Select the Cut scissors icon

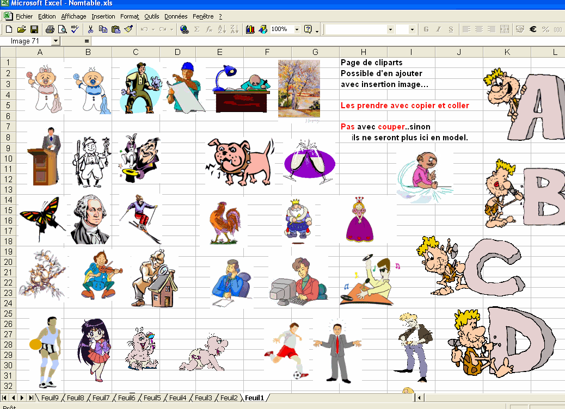(90, 29)
